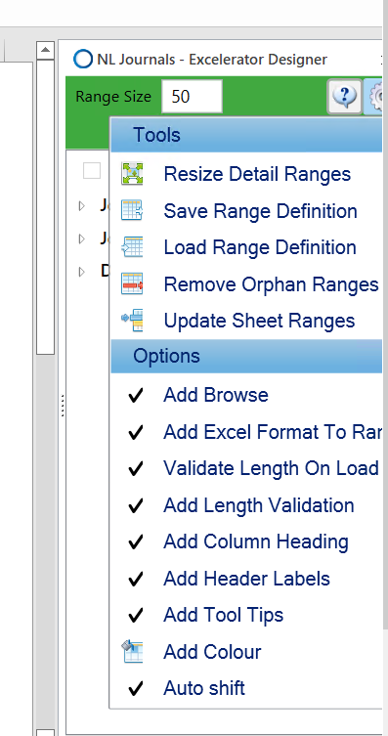The width and height of the screenshot is (388, 736).
Task: Click the Resize Detail Ranges icon
Action: pos(132,174)
